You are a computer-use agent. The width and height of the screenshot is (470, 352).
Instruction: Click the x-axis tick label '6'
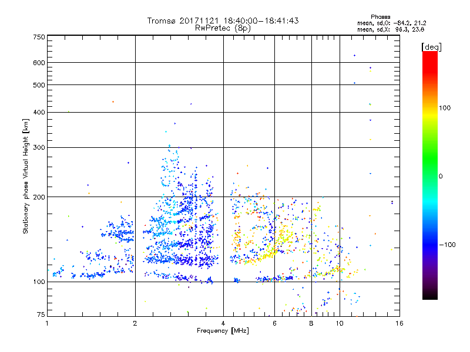274,323
